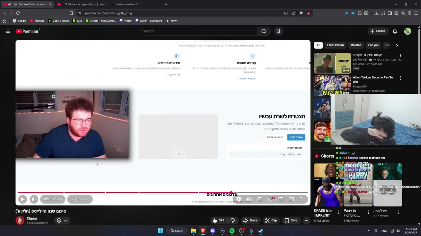Open more actions ellipsis under the video

pos(307,220)
